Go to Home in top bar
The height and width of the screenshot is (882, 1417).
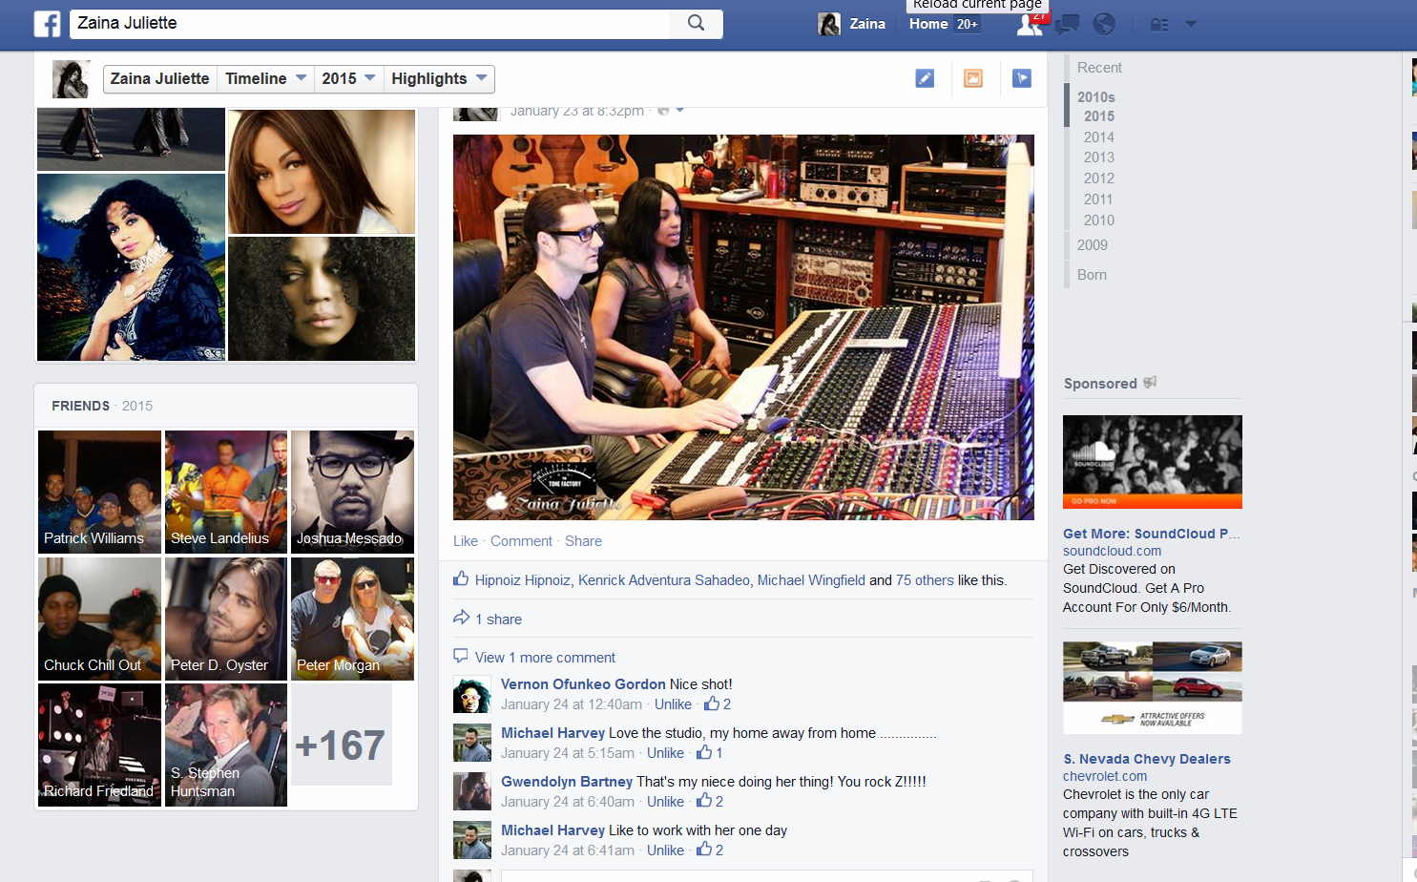(x=928, y=24)
